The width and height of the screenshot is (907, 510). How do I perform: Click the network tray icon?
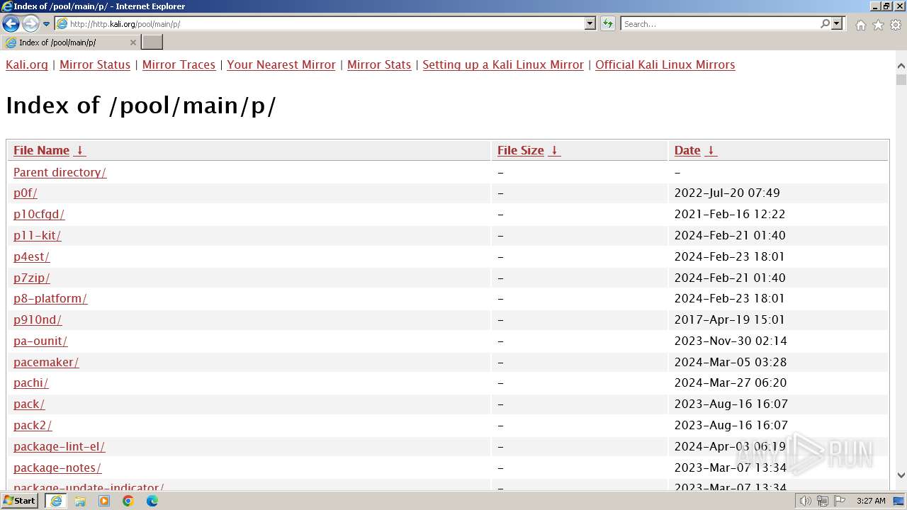(823, 501)
